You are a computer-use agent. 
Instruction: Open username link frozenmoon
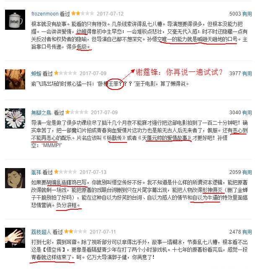coord(45,13)
